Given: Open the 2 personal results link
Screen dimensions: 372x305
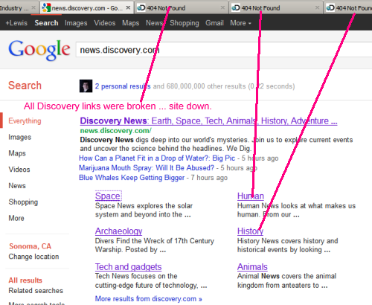Looking at the screenshot, I should [123, 86].
